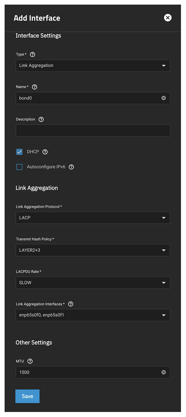
Task: Focus the Name input containing bond0
Action: point(88,98)
